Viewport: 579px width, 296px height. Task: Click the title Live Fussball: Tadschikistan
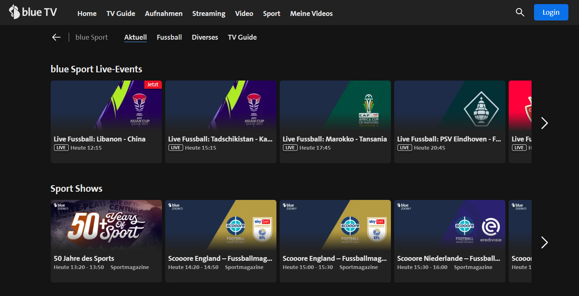[x=220, y=139]
